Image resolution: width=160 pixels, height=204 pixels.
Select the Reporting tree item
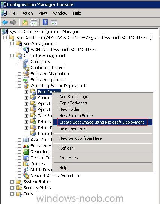40,152
